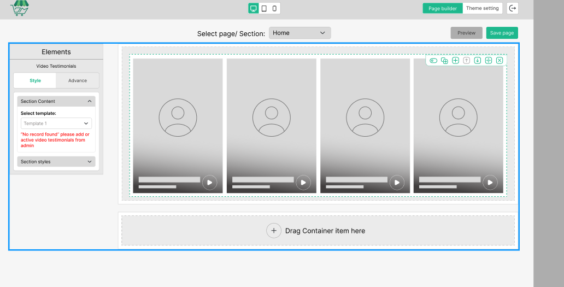The image size is (564, 287).
Task: Click the 'Select template:' label
Action: point(38,113)
